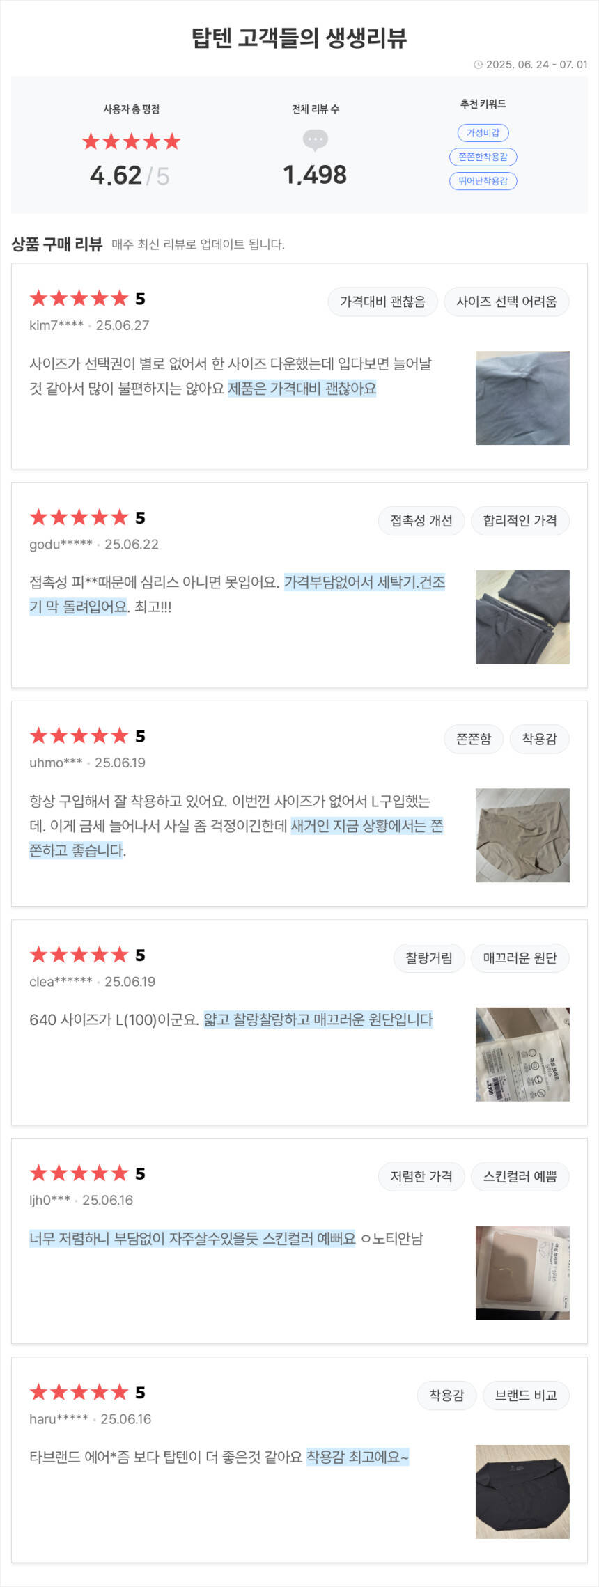The height and width of the screenshot is (1587, 599).
Task: Click the 합리적인 가격 tag
Action: [x=520, y=521]
